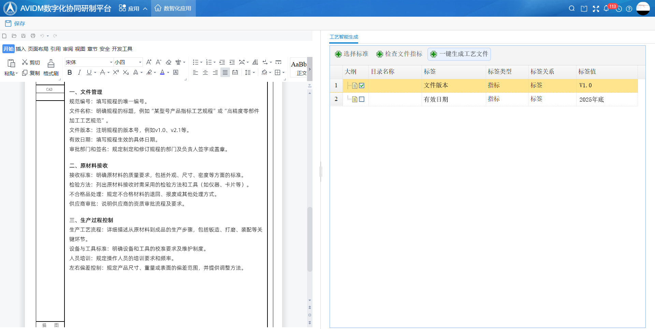
Task: Open the 宋体 font name dropdown
Action: [x=111, y=62]
